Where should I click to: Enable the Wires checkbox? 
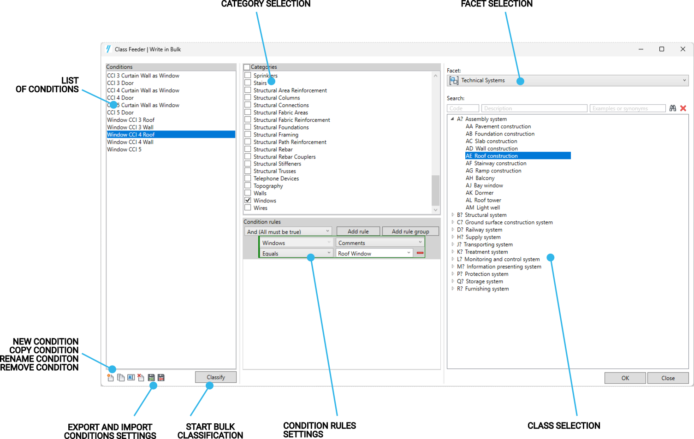[248, 208]
